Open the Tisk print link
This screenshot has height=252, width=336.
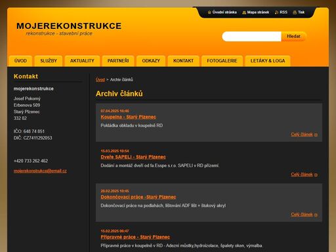301,12
